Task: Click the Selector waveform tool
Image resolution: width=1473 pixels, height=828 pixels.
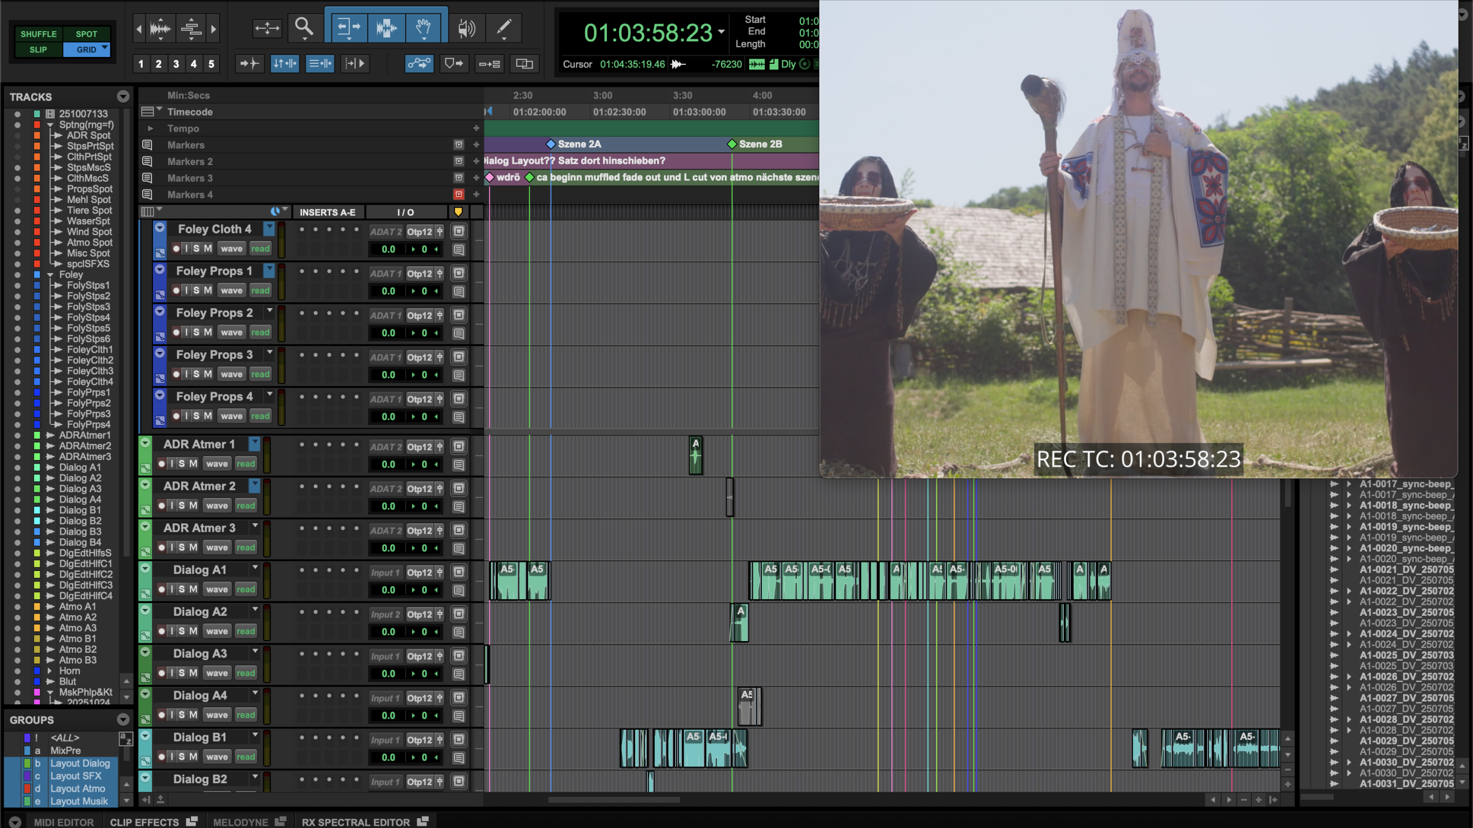Action: pyautogui.click(x=386, y=27)
